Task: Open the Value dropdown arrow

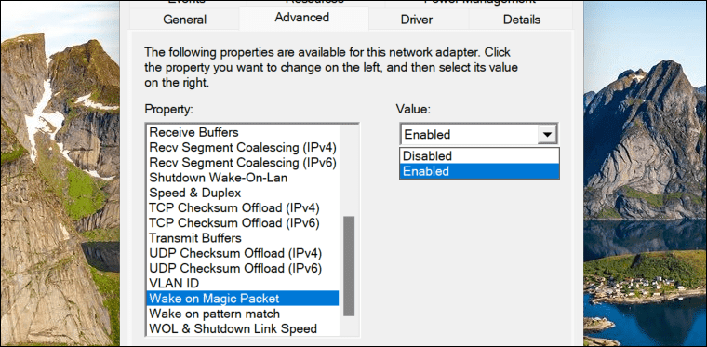Action: coord(547,134)
